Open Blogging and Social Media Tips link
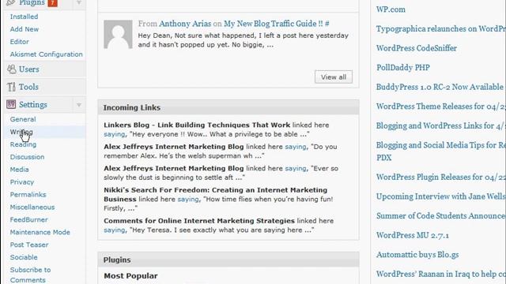506x284 pixels. [441, 151]
